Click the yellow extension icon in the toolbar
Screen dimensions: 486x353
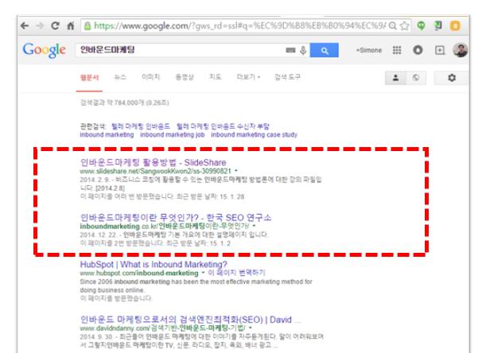(455, 25)
